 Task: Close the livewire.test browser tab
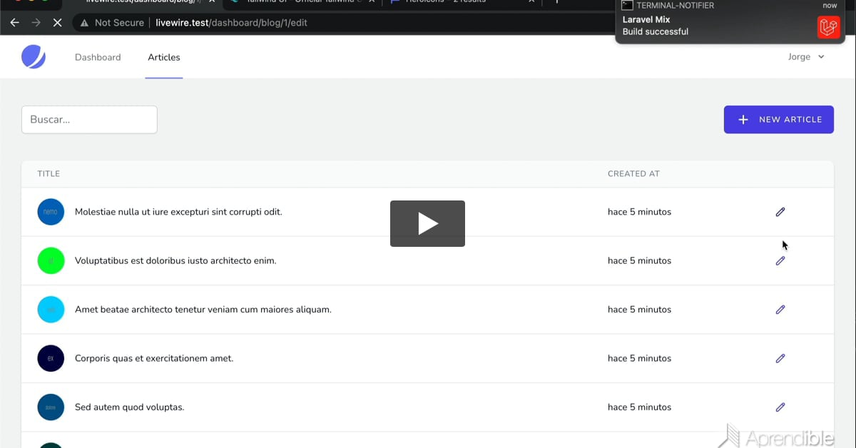[x=212, y=1]
